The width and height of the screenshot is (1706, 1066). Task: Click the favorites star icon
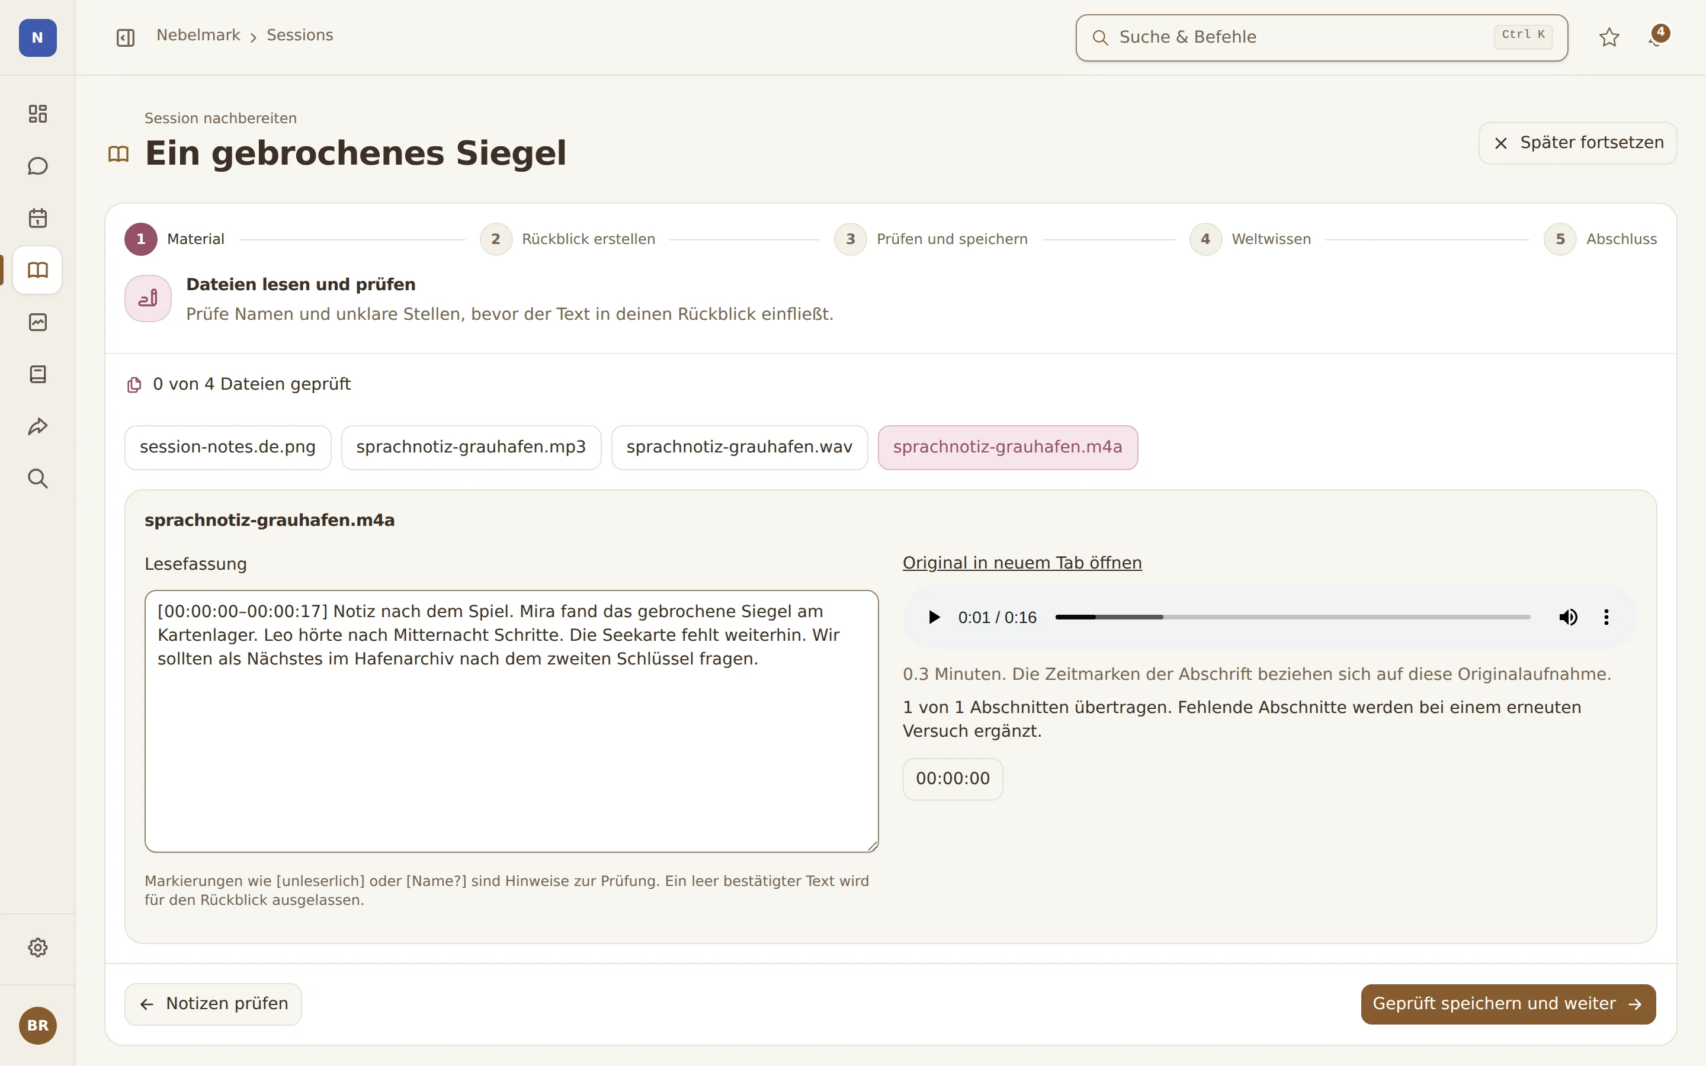pos(1609,37)
